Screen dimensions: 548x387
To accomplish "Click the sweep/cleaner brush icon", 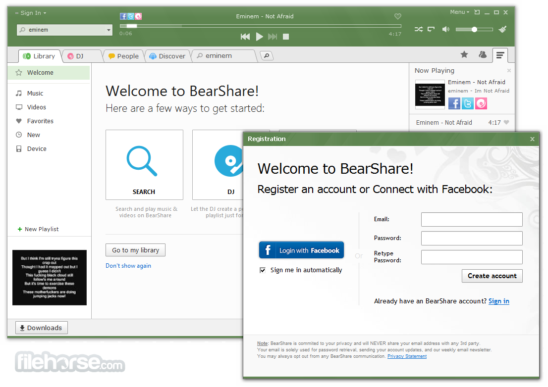I will (502, 29).
